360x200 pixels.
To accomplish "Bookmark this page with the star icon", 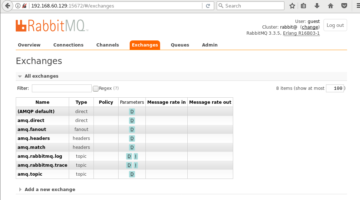I will tap(292, 6).
